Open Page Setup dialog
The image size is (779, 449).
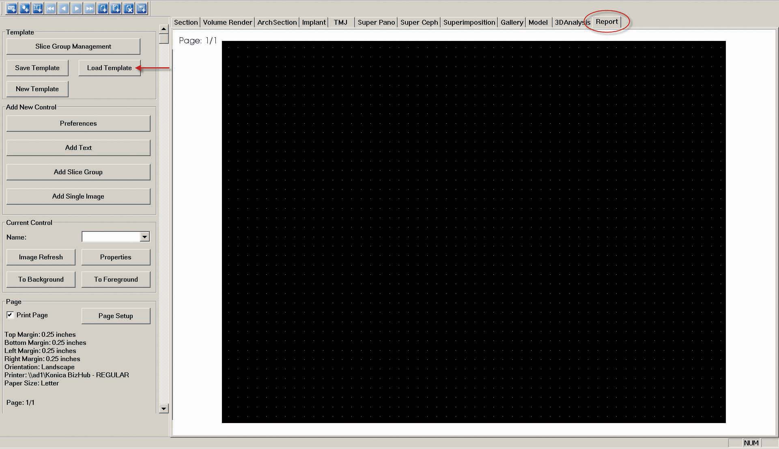(x=116, y=316)
